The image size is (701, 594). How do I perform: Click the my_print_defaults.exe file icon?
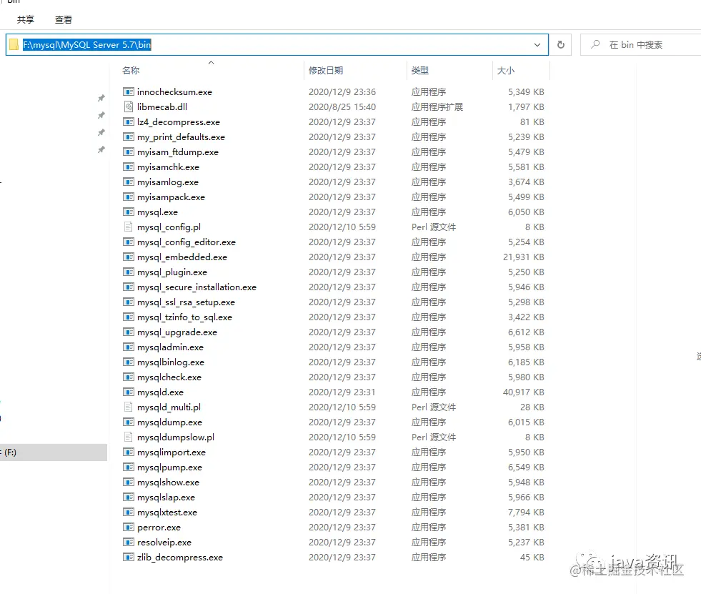(x=129, y=137)
